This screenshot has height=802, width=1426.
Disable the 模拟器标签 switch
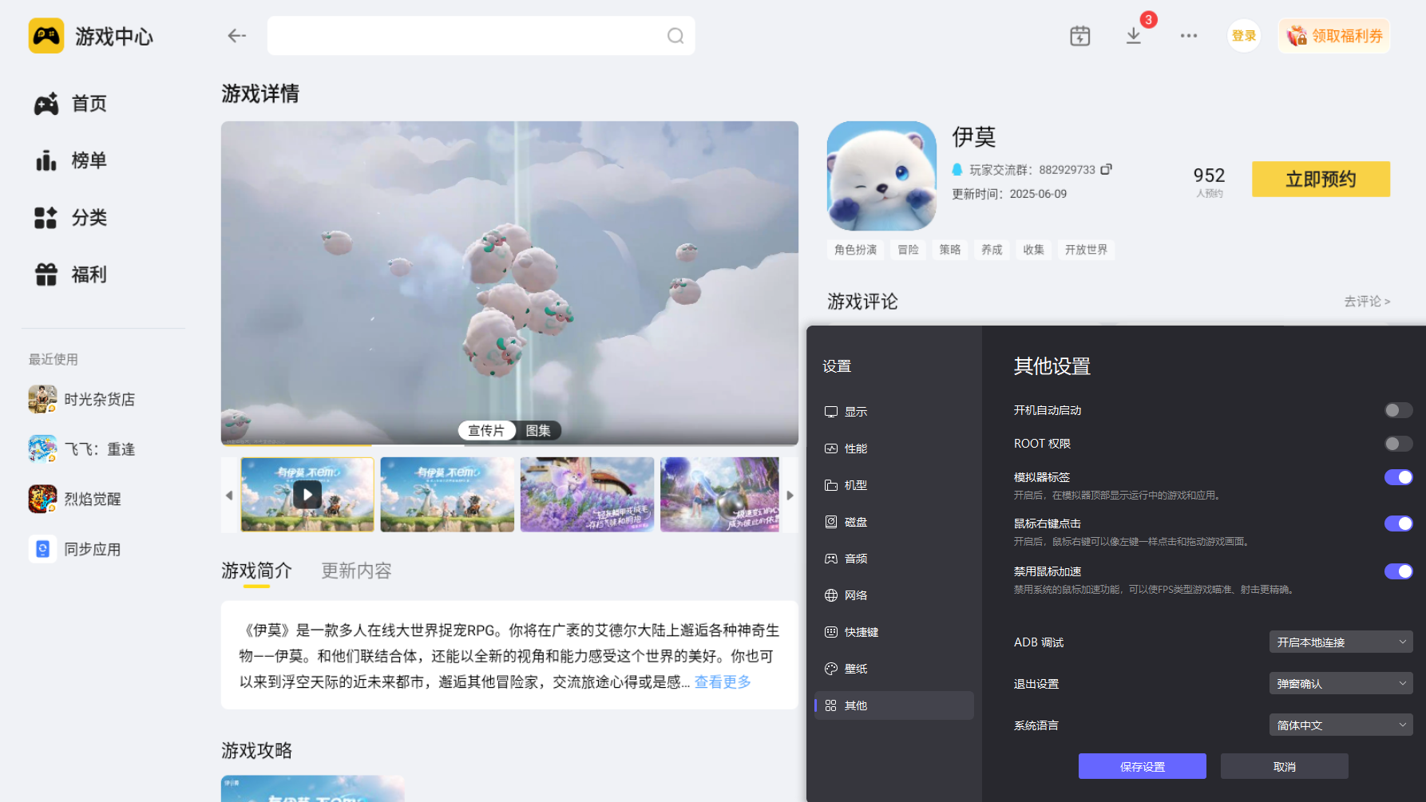(x=1398, y=477)
